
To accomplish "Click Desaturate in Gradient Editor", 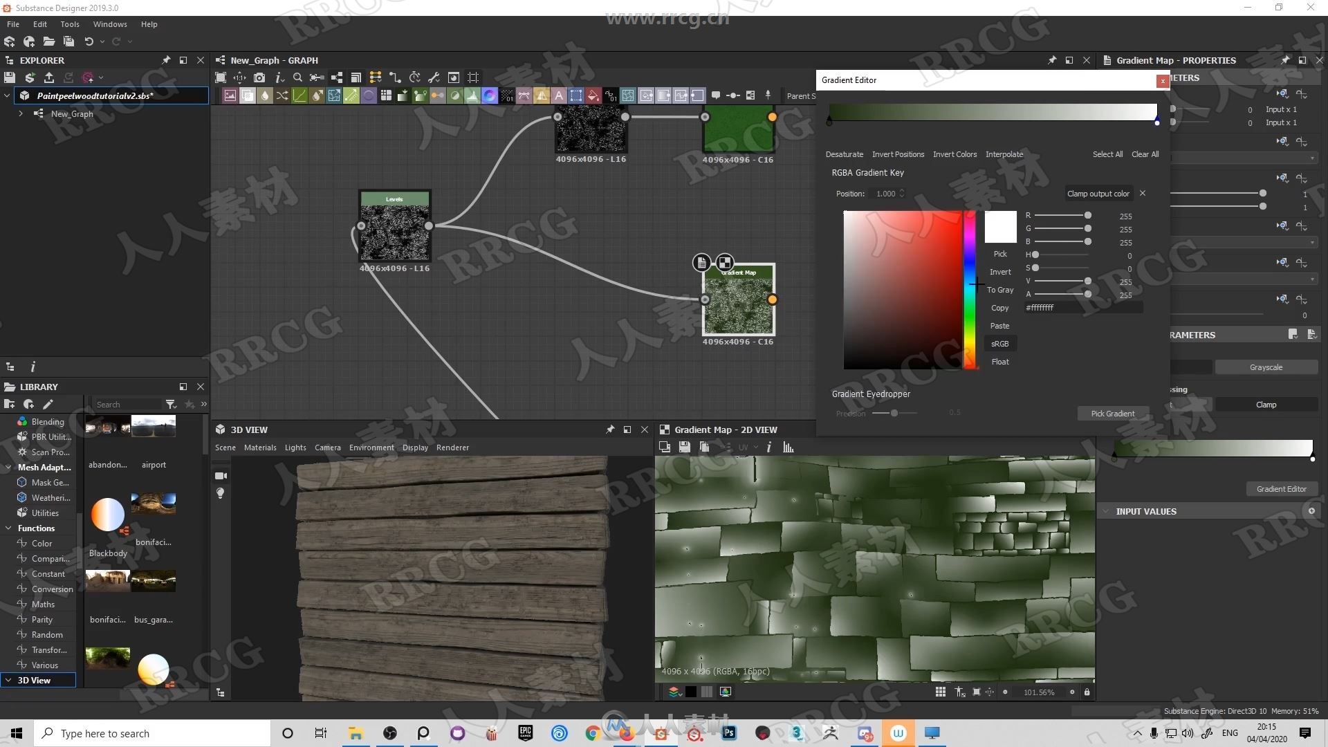I will coord(844,154).
